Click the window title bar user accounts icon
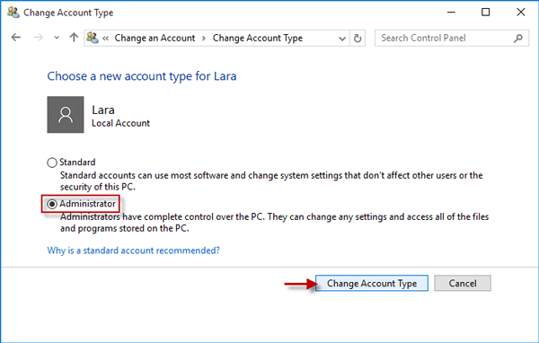 click(13, 13)
